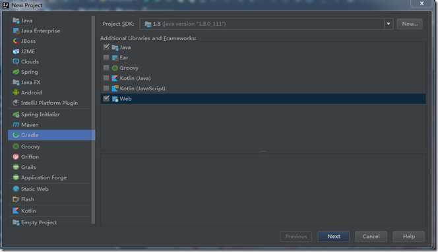The width and height of the screenshot is (438, 252).
Task: Select Griffon project type
Action: pos(30,157)
